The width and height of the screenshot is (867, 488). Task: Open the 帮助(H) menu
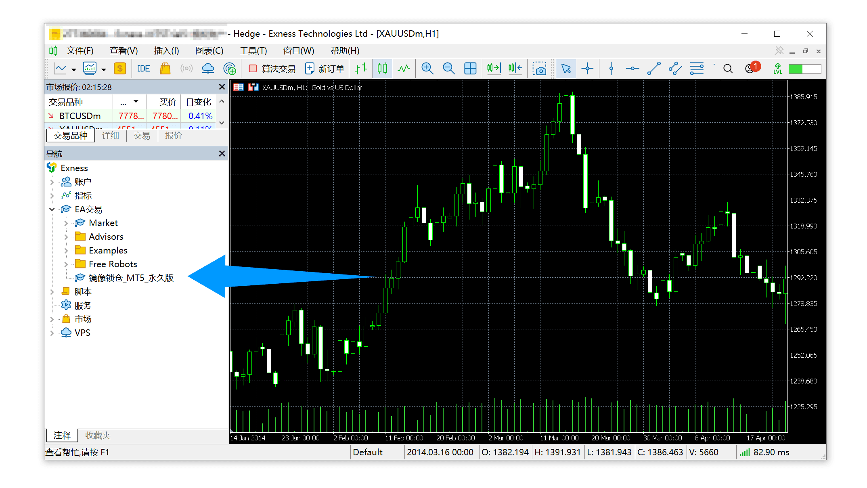pyautogui.click(x=345, y=51)
